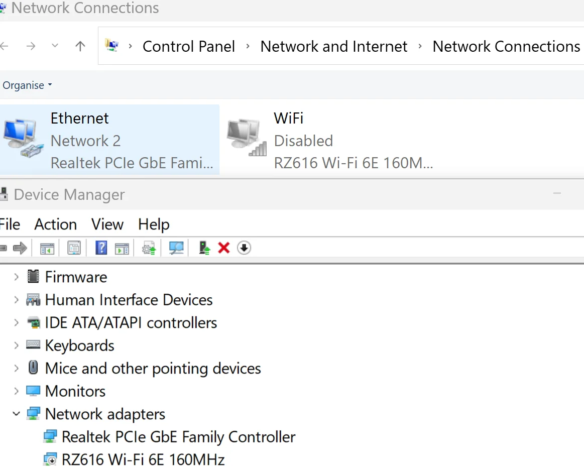Select the disabled WiFi adapter icon
Viewport: 584px width, 468px height.
click(x=247, y=138)
